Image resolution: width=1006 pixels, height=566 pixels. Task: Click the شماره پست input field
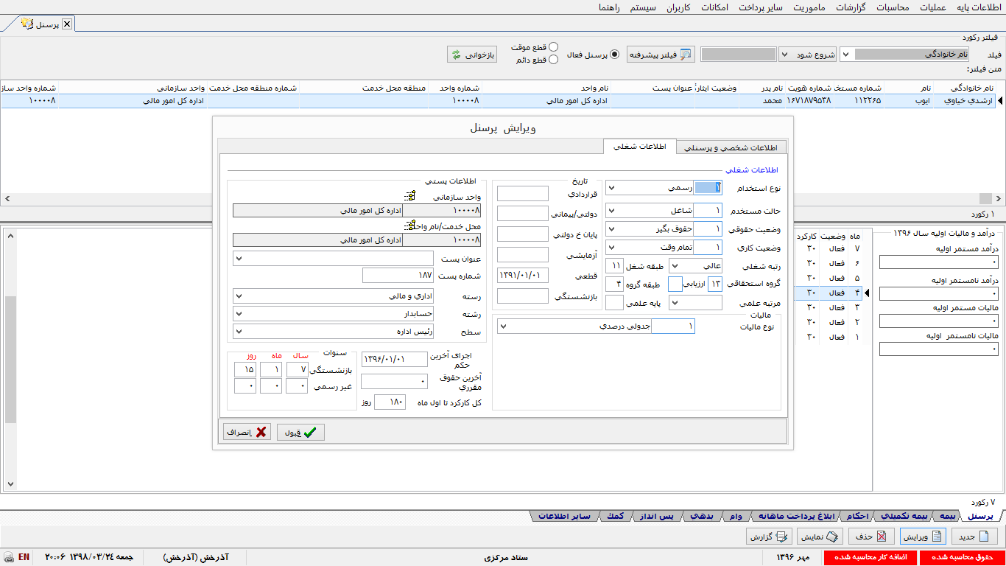pyautogui.click(x=398, y=276)
